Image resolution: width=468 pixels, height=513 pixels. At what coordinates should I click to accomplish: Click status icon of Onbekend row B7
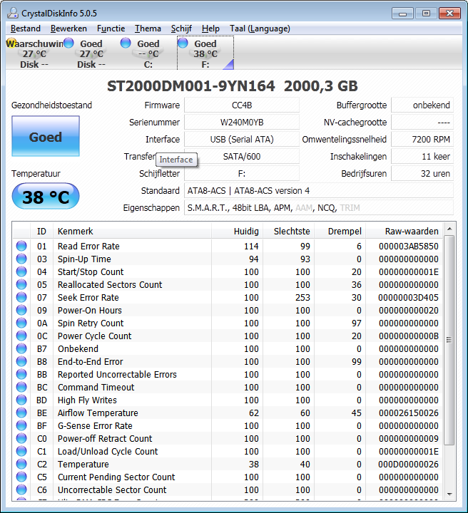pyautogui.click(x=21, y=348)
